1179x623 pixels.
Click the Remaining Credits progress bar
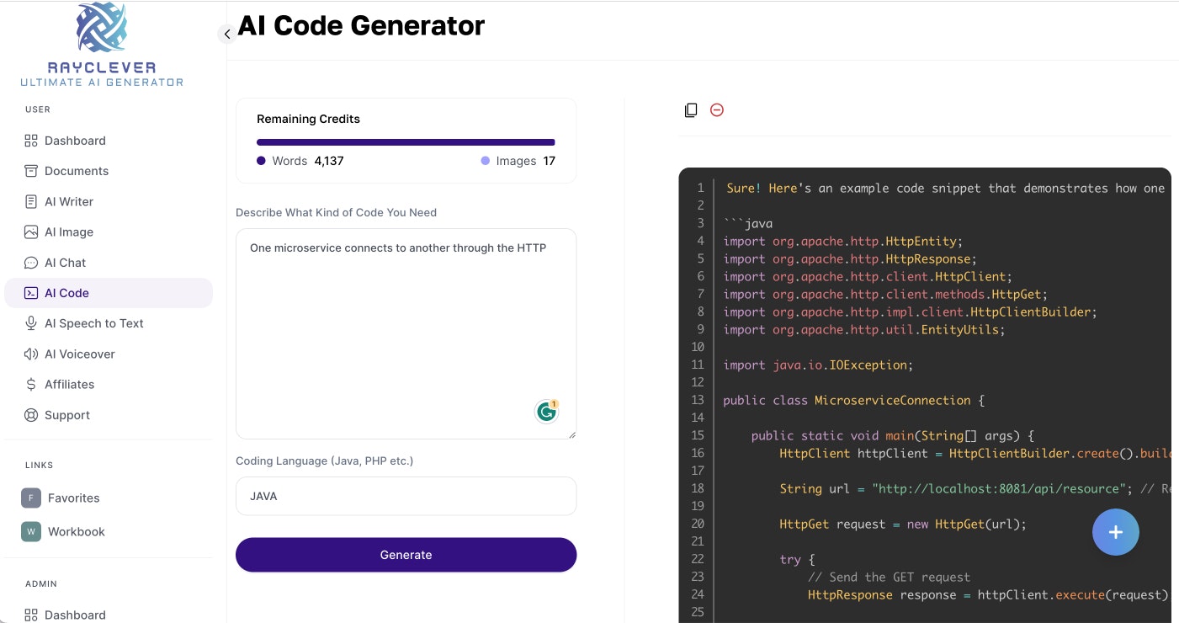pyautogui.click(x=406, y=142)
